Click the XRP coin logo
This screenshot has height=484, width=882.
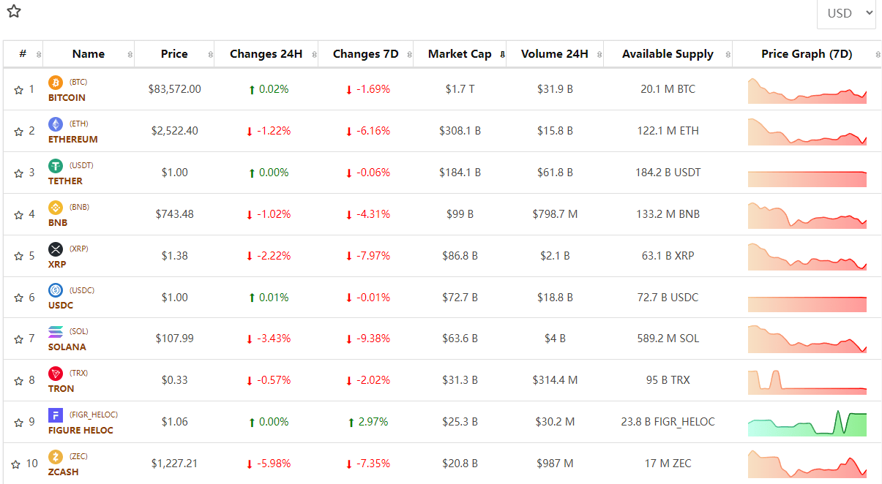pyautogui.click(x=56, y=249)
